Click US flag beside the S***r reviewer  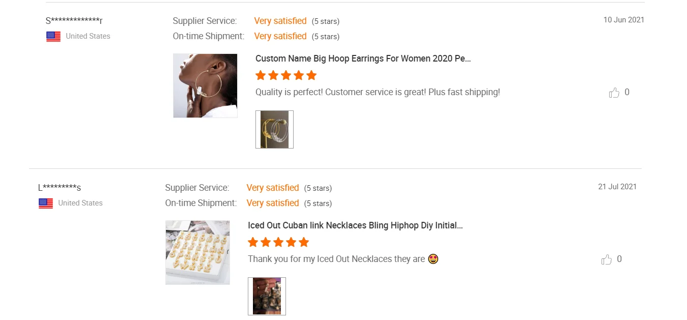pyautogui.click(x=53, y=37)
